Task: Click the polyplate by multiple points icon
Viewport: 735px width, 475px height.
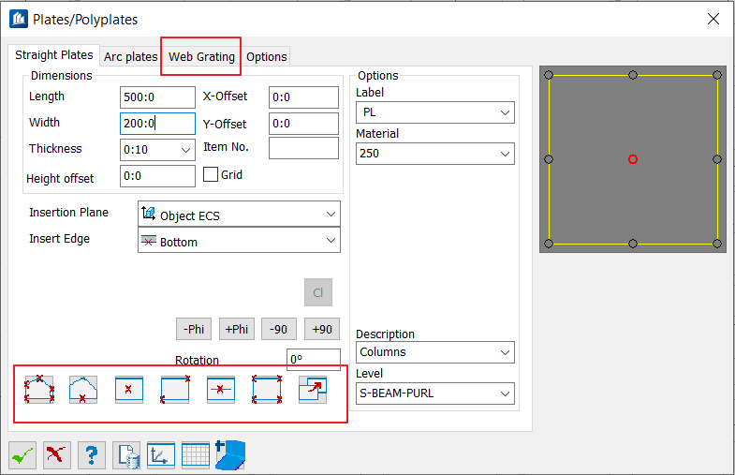Action: pyautogui.click(x=39, y=389)
